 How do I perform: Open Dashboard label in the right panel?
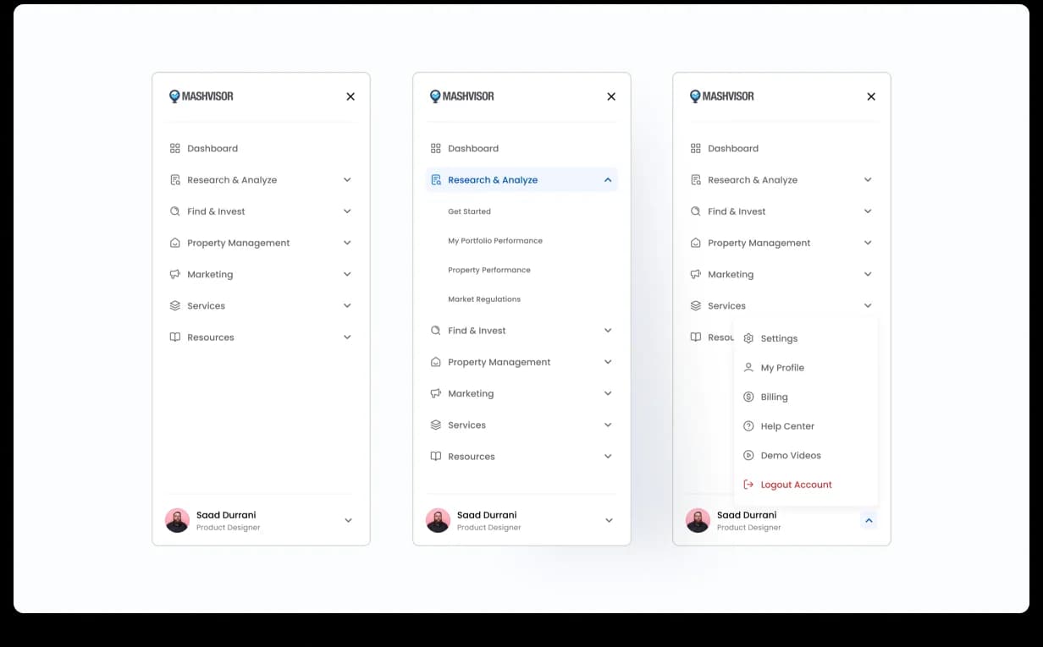733,148
